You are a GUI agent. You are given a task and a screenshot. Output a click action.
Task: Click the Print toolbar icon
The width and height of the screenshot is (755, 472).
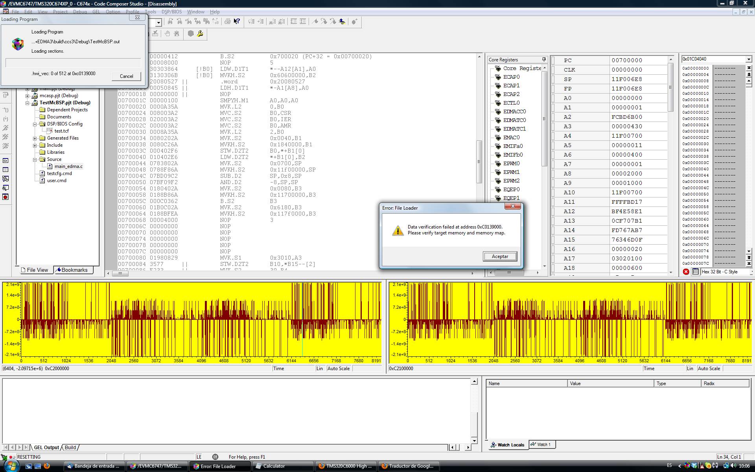coord(227,21)
